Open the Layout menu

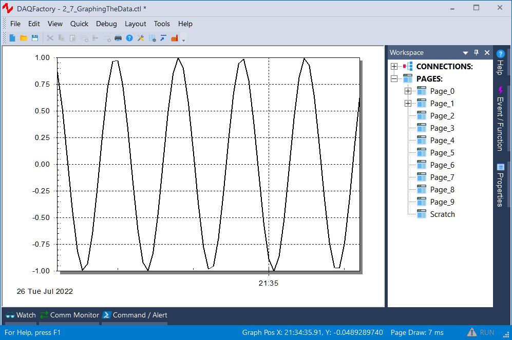click(136, 24)
